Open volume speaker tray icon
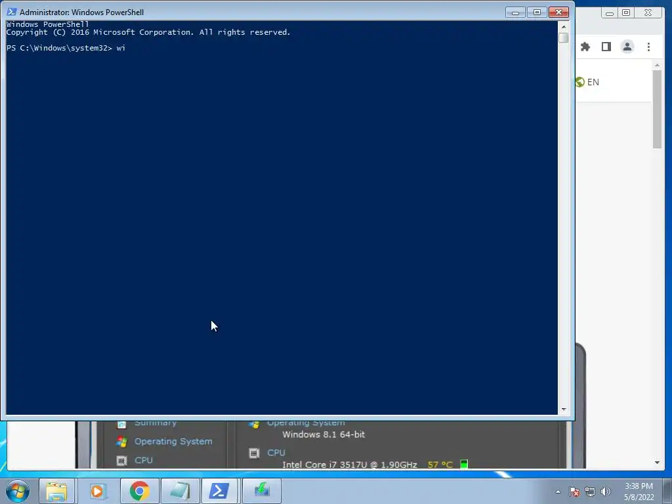This screenshot has height=504, width=672. tap(606, 492)
